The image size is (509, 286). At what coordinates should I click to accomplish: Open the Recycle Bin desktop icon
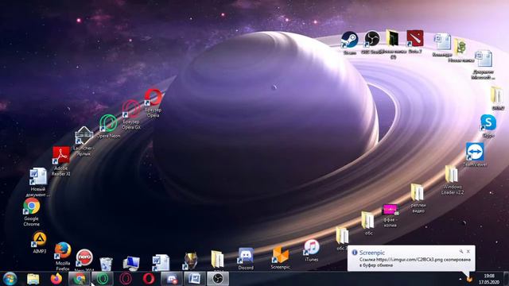[x=106, y=264]
